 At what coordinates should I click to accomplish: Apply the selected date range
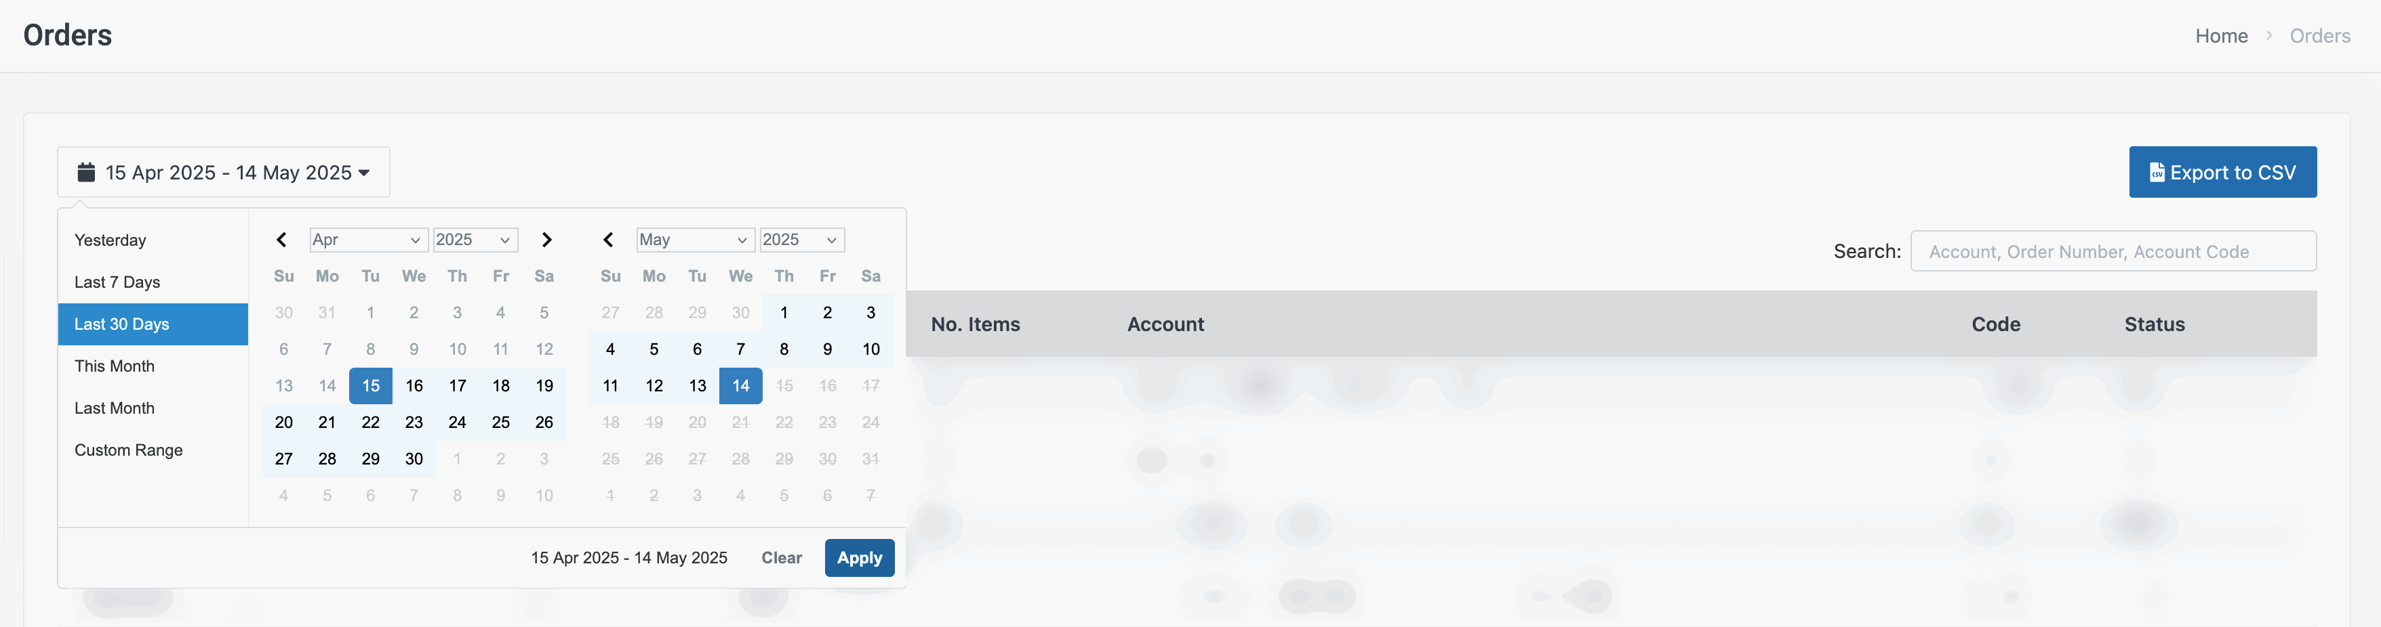click(859, 558)
